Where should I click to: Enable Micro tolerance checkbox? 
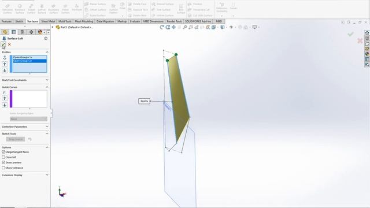[3, 168]
